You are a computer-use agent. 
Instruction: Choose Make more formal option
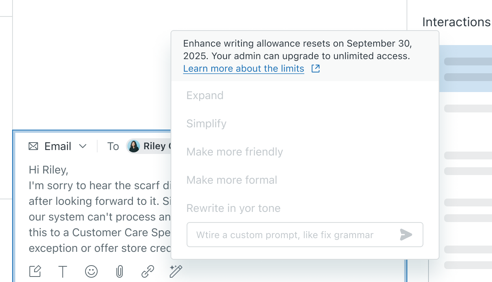(x=232, y=180)
